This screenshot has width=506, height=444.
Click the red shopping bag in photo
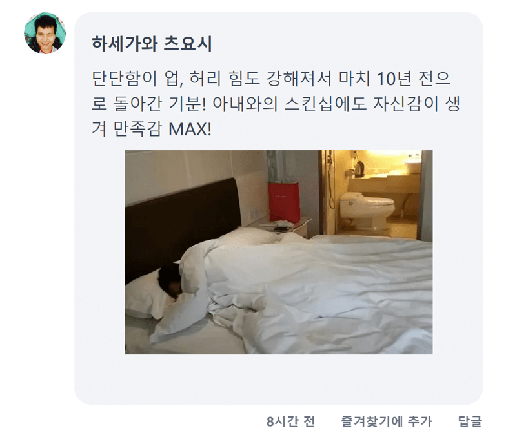click(x=284, y=202)
